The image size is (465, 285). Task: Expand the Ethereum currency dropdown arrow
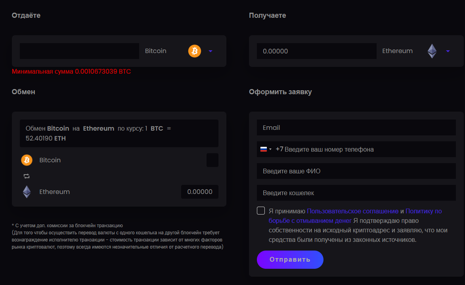click(x=448, y=51)
